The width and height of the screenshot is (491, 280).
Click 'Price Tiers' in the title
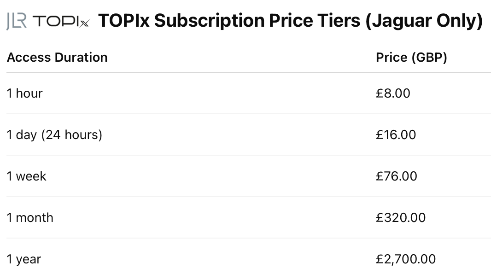pyautogui.click(x=316, y=21)
